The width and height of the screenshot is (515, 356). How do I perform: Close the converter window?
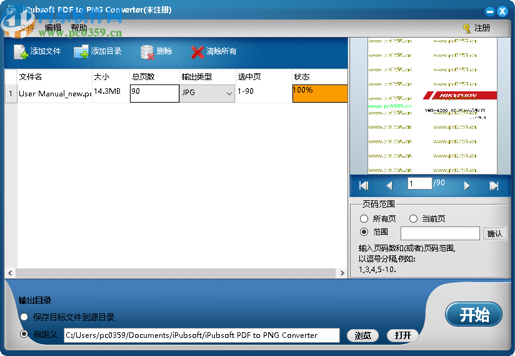tap(502, 12)
